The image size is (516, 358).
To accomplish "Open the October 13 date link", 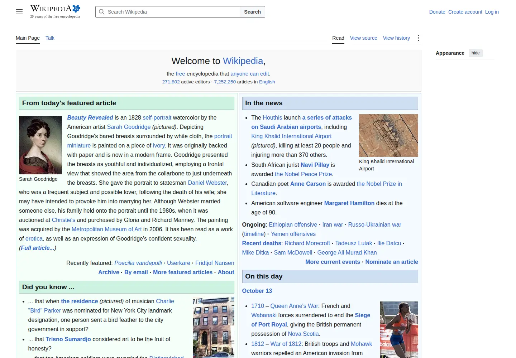I will pos(257,291).
